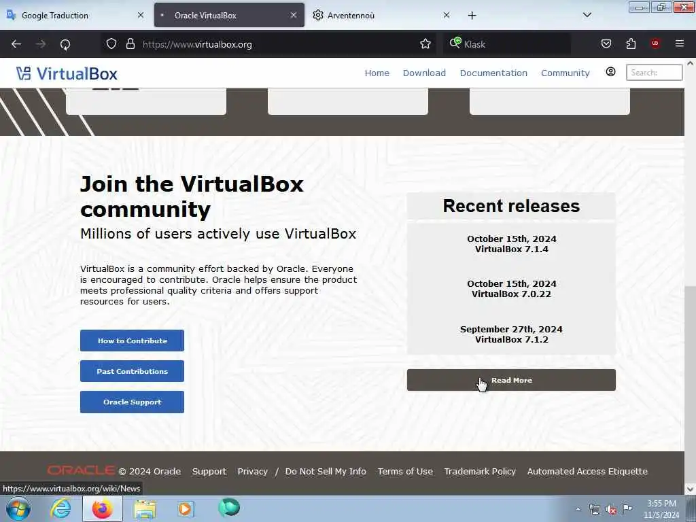Open Firefox hamburger application menu

coord(680,43)
